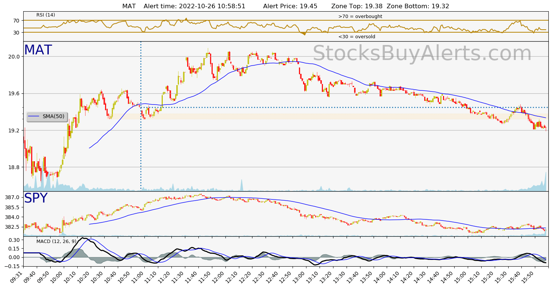Click the vertical dotted alert time marker

[141, 116]
